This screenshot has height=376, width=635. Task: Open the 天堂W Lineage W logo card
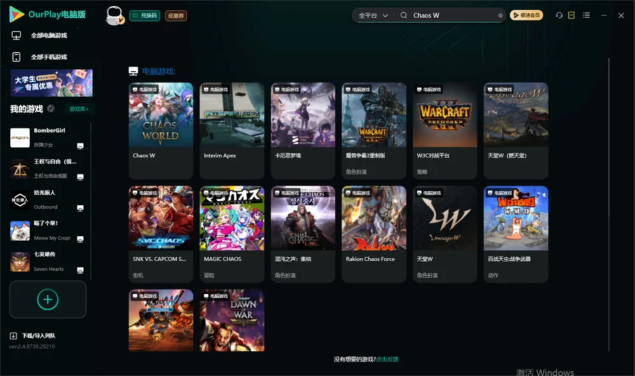[444, 234]
